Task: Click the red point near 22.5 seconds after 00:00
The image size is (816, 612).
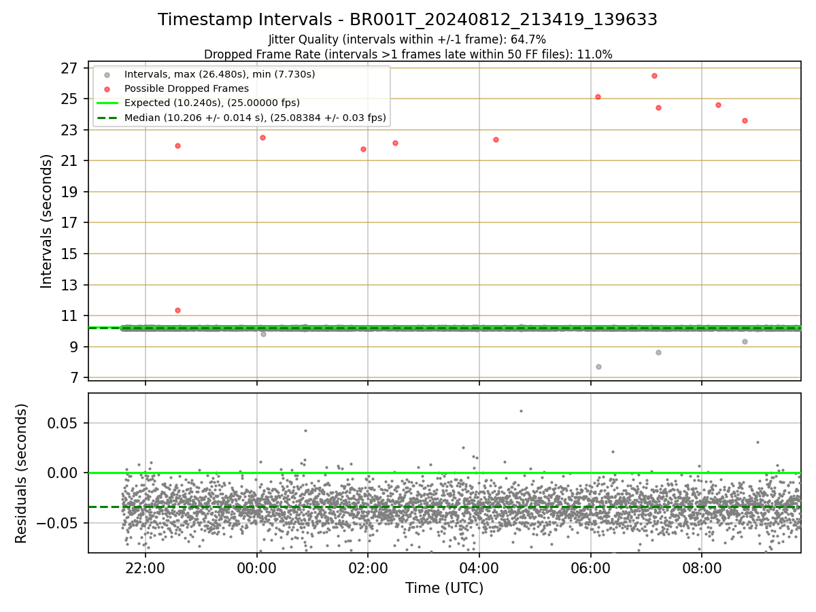Action: pos(262,137)
